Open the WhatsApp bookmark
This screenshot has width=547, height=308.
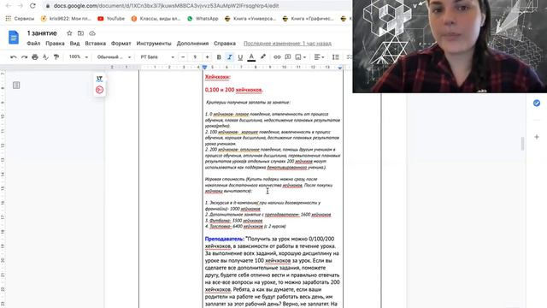click(x=203, y=19)
